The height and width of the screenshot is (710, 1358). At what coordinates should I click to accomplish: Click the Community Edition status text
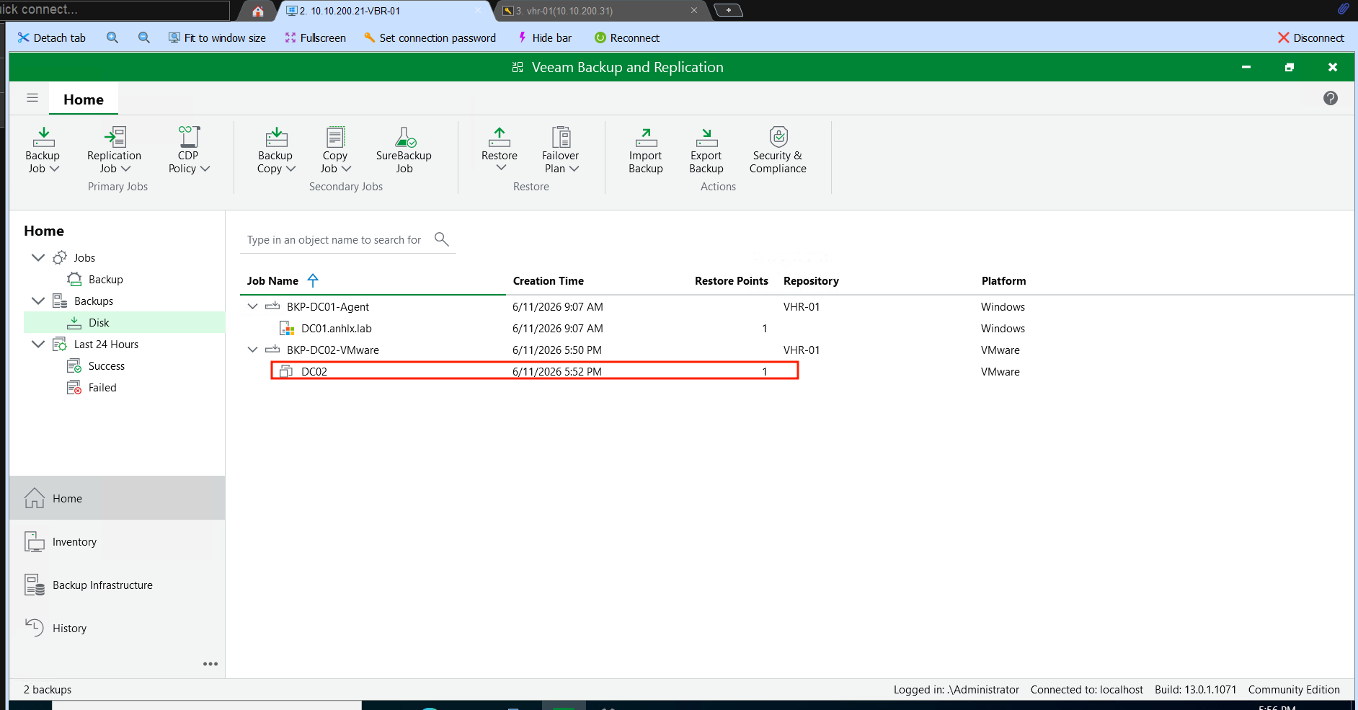point(1294,689)
